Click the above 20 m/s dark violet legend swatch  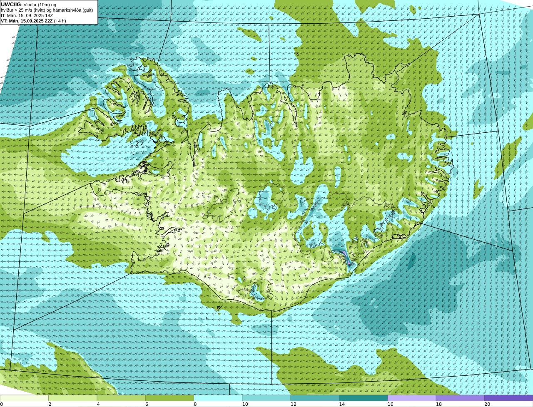(x=508, y=398)
